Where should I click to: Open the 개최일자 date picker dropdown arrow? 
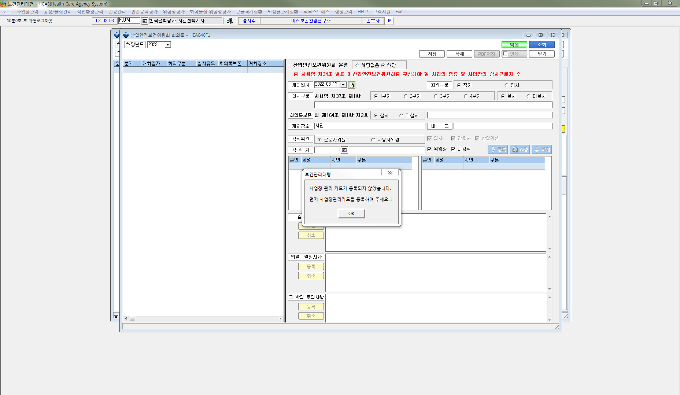click(343, 85)
